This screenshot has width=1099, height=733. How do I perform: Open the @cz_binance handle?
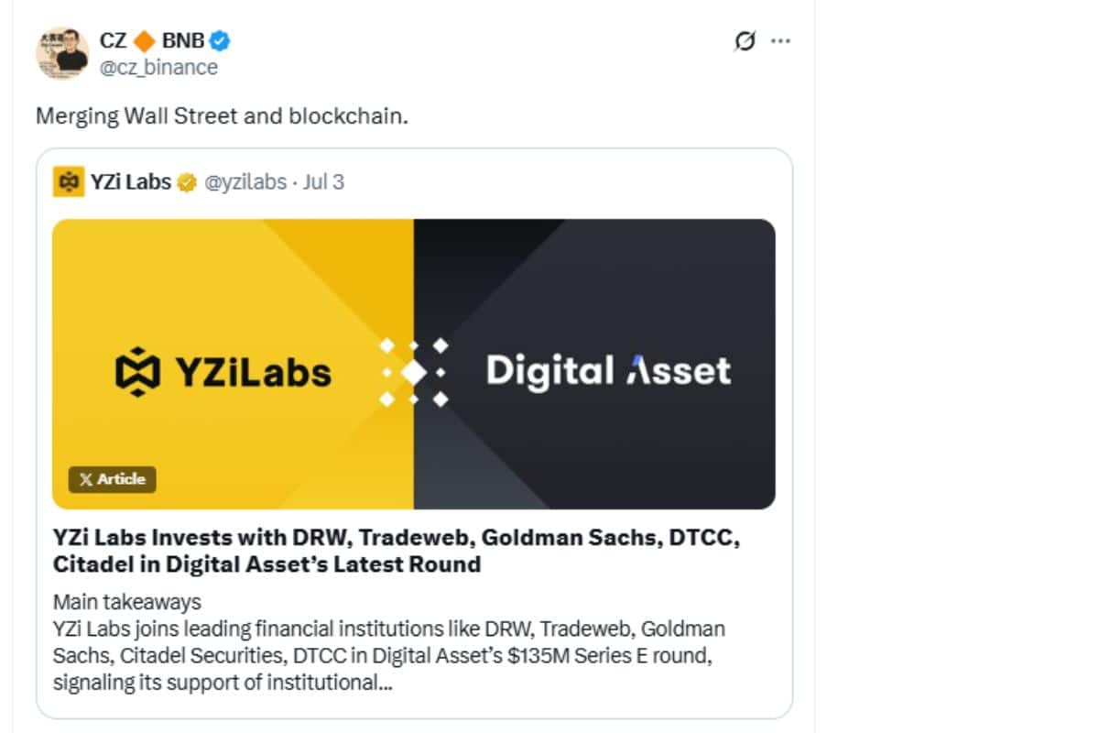(158, 68)
